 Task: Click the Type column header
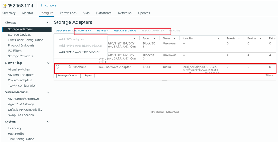click(146, 38)
